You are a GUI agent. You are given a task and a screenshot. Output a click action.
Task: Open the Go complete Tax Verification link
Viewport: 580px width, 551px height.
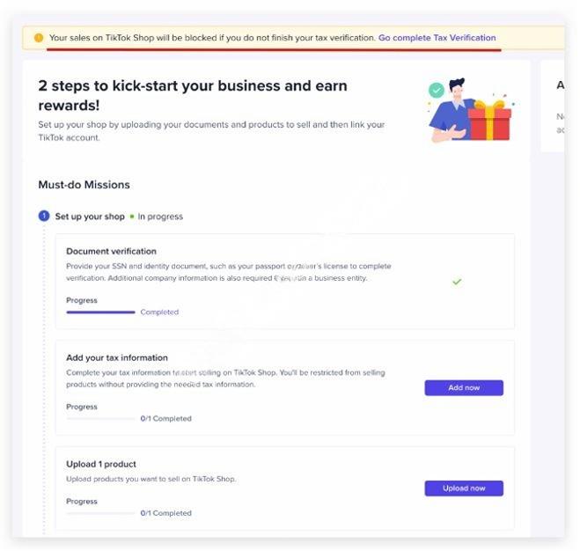pos(437,38)
